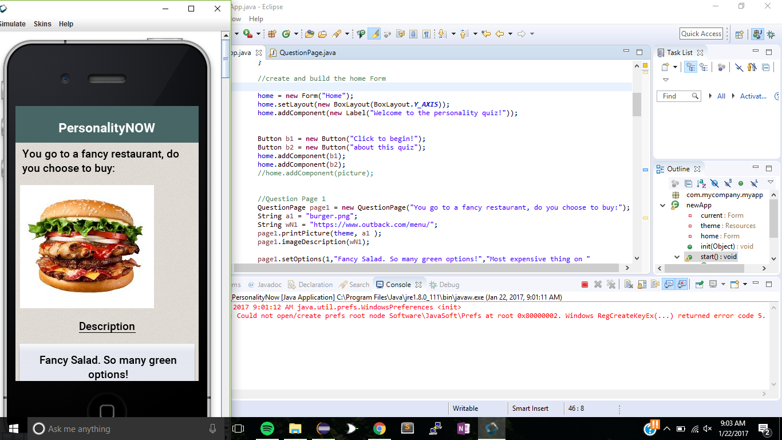782x440 pixels.
Task: Sort Outline members alphabetically
Action: tap(701, 184)
